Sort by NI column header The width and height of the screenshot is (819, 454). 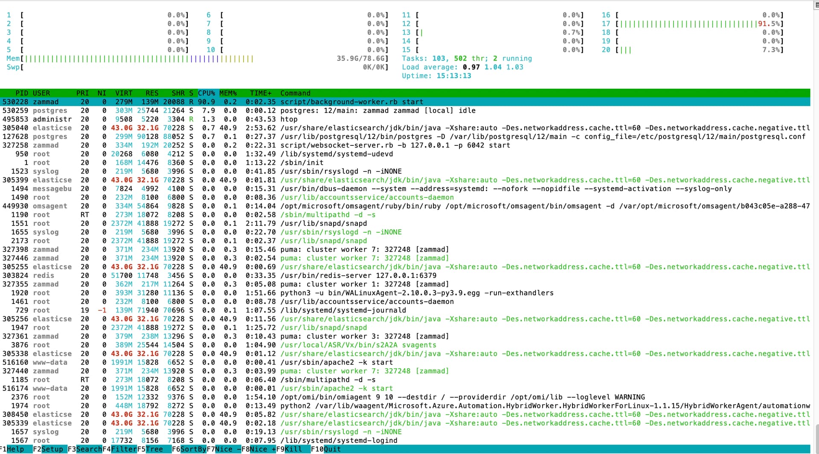[x=102, y=93]
